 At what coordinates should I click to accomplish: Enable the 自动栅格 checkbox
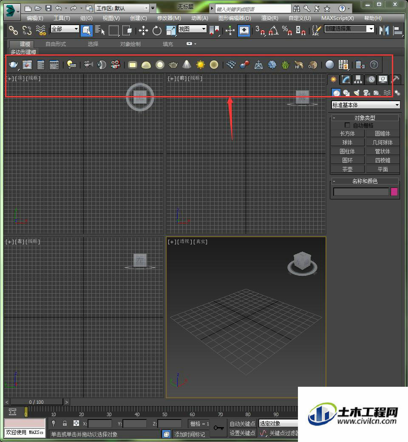(x=347, y=125)
